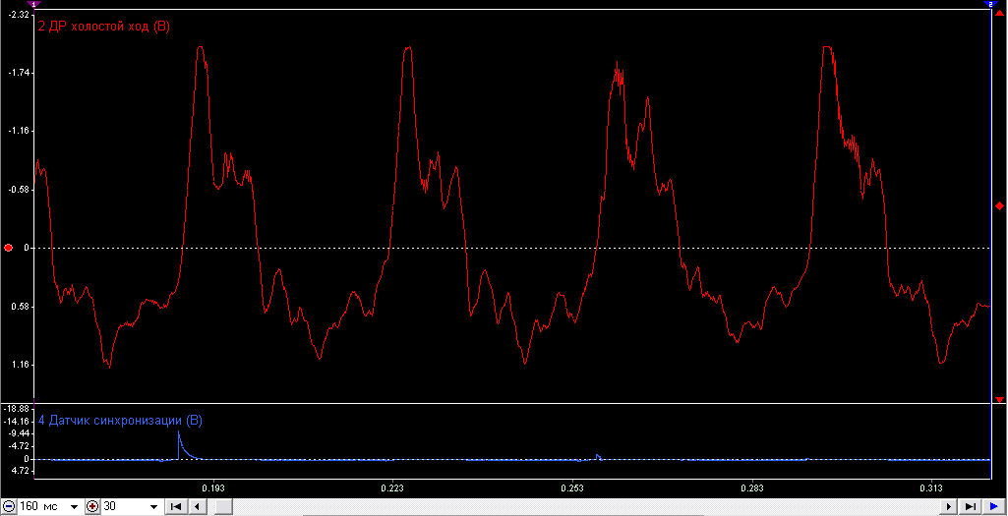The image size is (1008, 516).
Task: Jump to recording start with skip-back button
Action: (175, 507)
